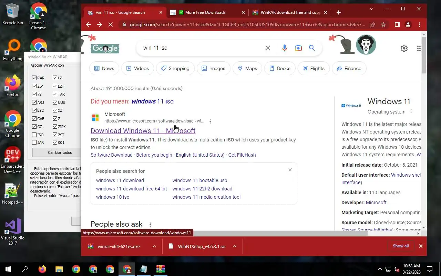
Task: Open windows 11 media creation tool suggestion
Action: 206,197
